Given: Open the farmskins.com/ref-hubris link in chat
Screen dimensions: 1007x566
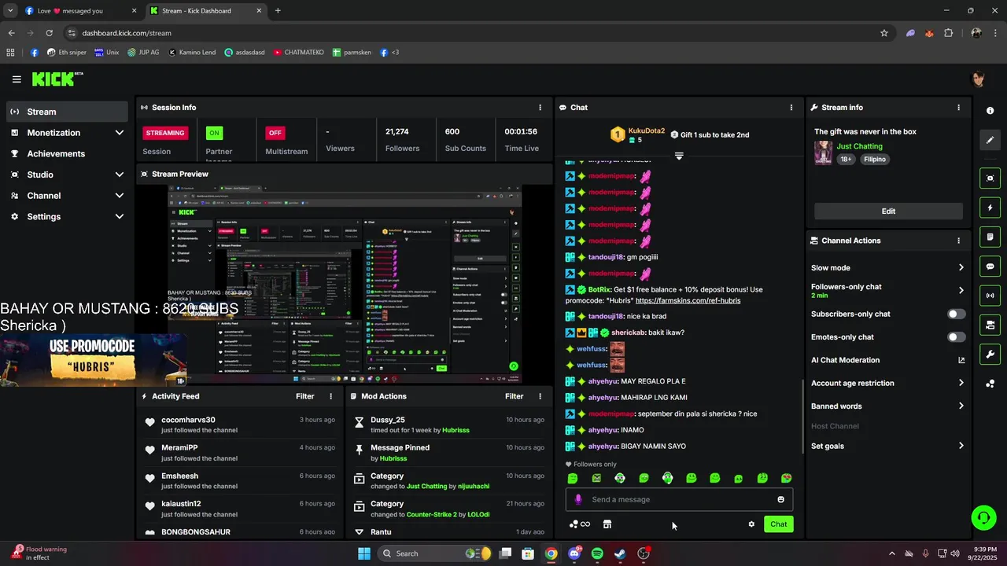Looking at the screenshot, I should pyautogui.click(x=688, y=300).
